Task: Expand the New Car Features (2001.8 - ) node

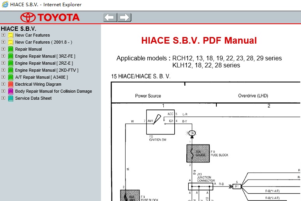Action: [x=3, y=42]
